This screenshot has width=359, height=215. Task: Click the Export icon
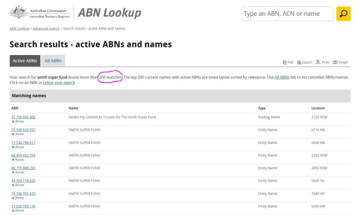click(304, 62)
